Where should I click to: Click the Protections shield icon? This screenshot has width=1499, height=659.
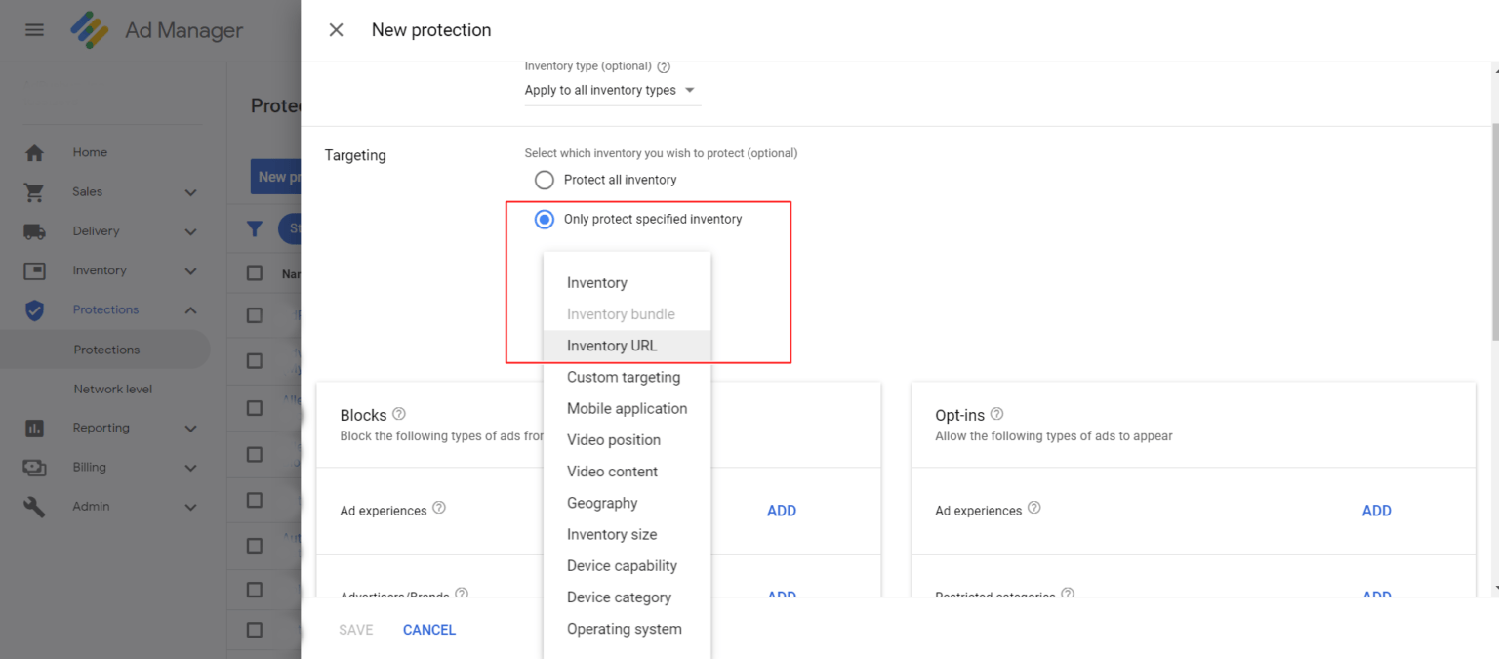click(34, 310)
